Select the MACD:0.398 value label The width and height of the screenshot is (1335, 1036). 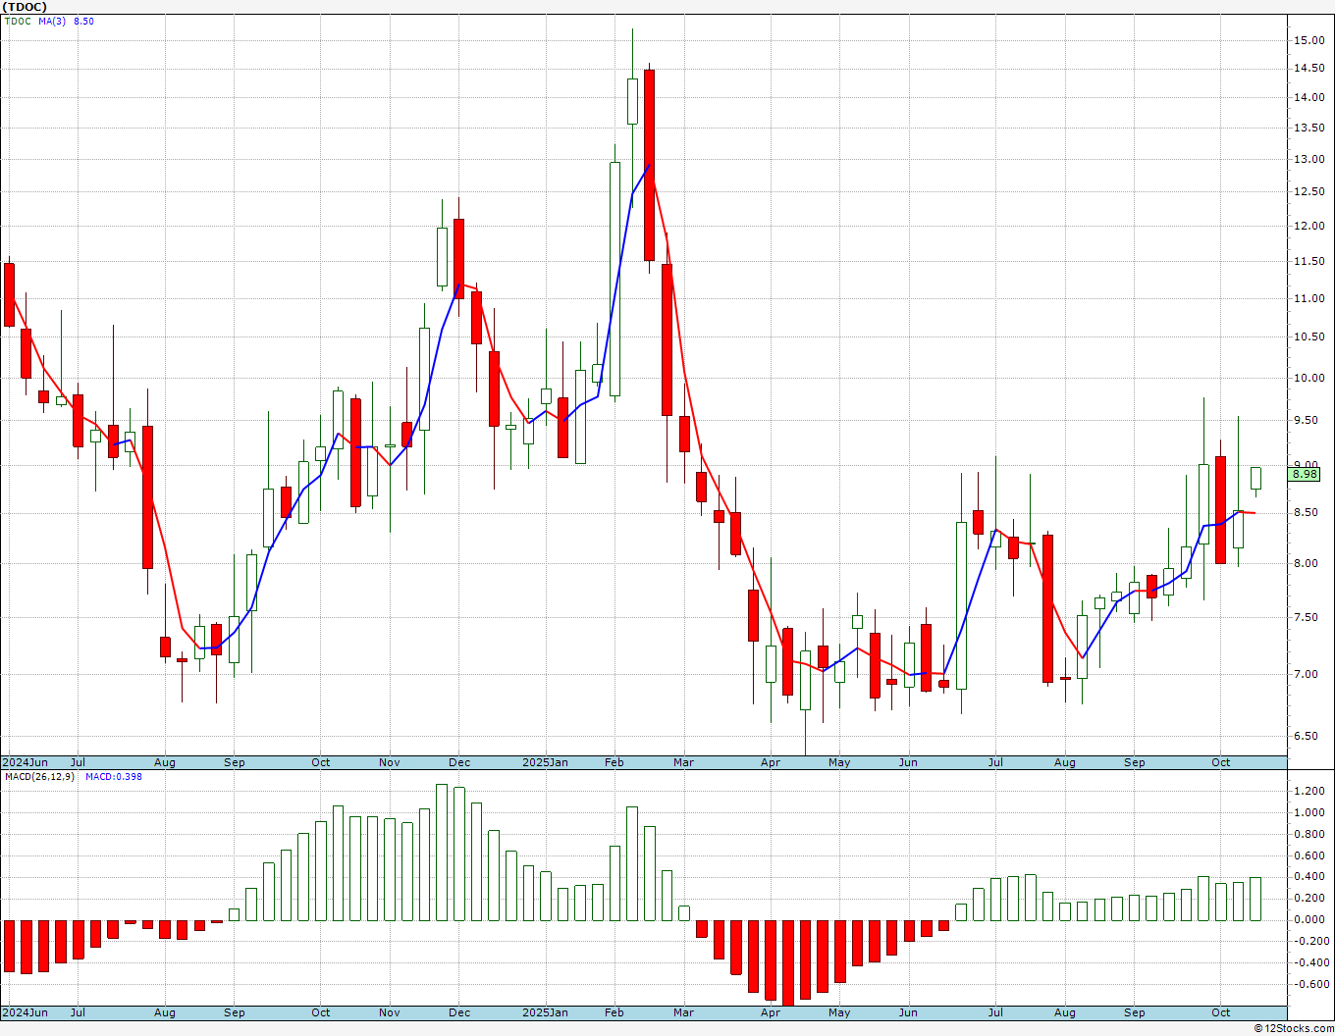pos(114,777)
